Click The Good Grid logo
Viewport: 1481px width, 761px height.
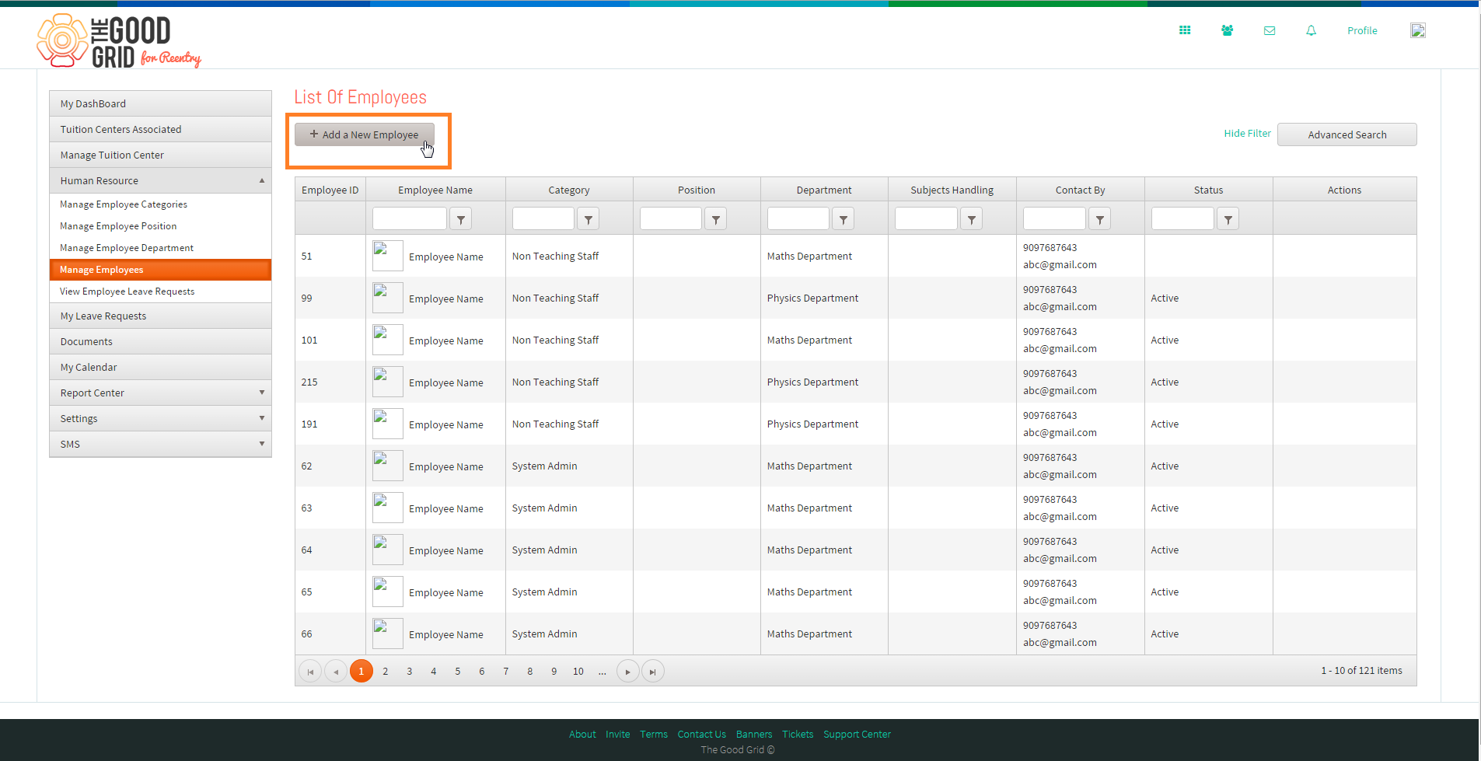tap(119, 41)
